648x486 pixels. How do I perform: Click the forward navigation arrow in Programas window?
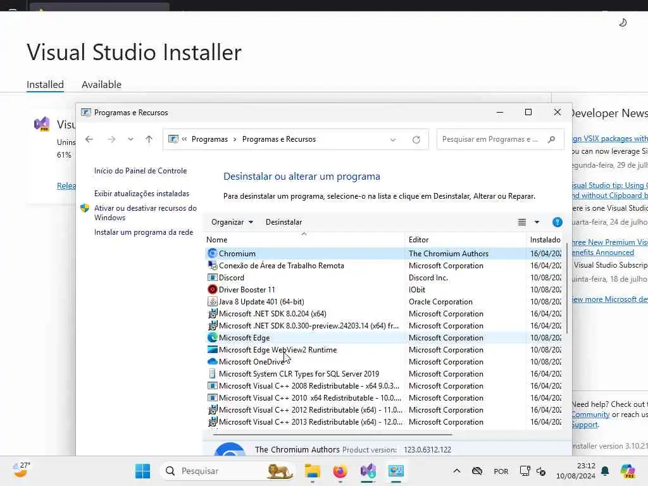111,139
